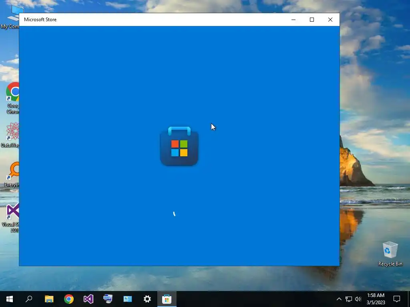
Task: Open Visual Studio from taskbar
Action: pyautogui.click(x=88, y=299)
